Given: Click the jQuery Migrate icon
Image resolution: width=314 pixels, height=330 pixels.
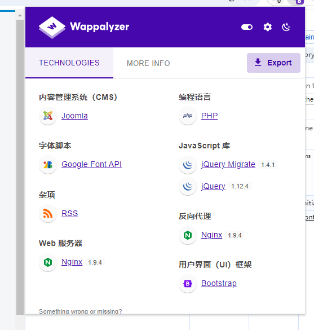Looking at the screenshot, I should 188,165.
